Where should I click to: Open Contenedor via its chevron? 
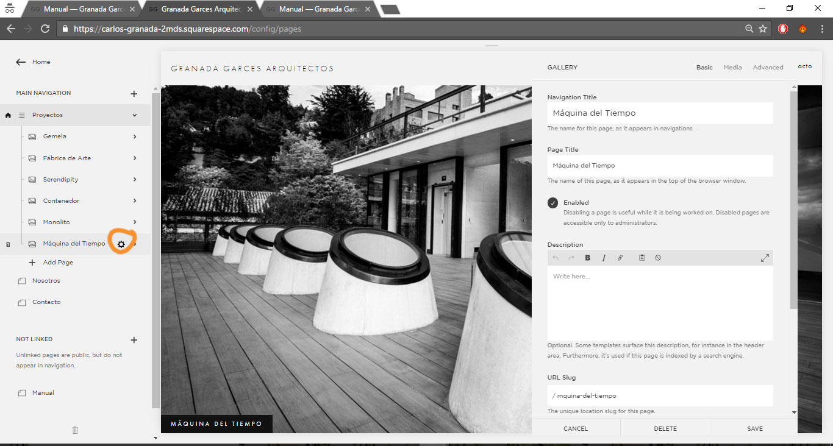coord(135,201)
